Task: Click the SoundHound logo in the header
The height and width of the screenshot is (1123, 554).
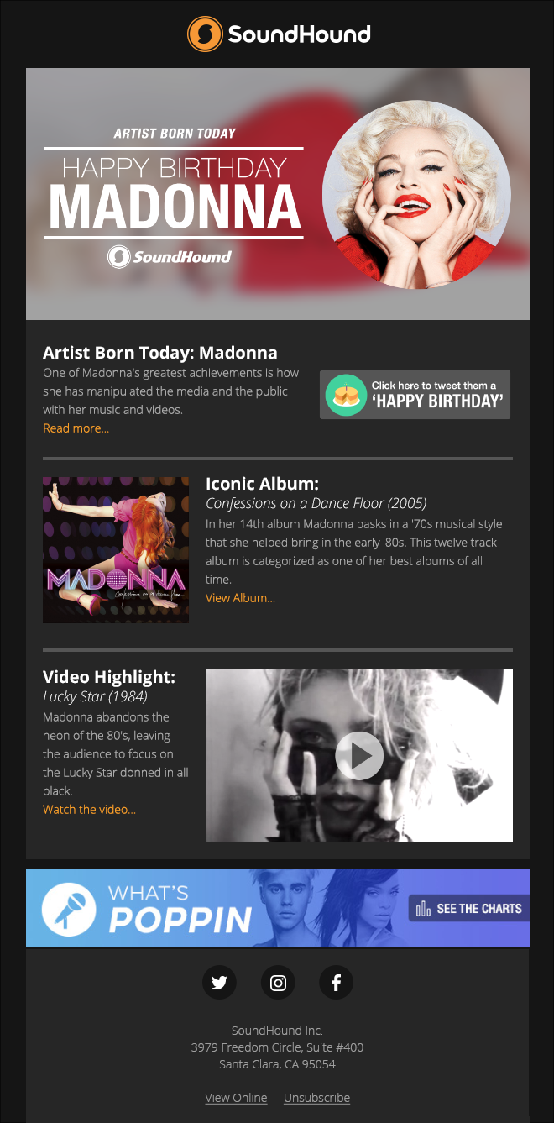Action: (279, 34)
